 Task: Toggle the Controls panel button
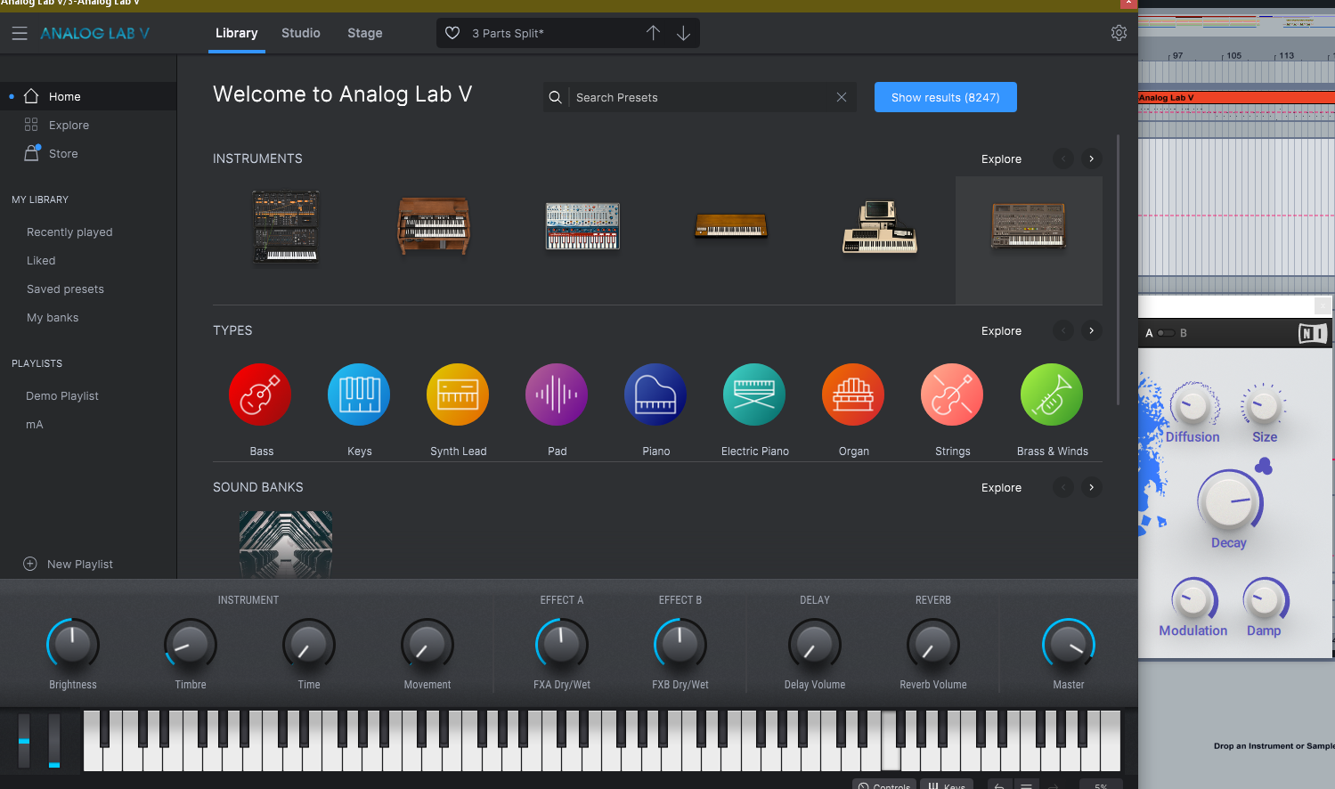pos(884,785)
